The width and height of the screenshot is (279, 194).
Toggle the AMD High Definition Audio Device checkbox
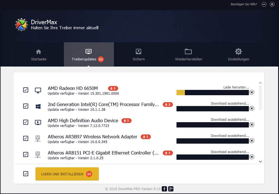coord(26,122)
